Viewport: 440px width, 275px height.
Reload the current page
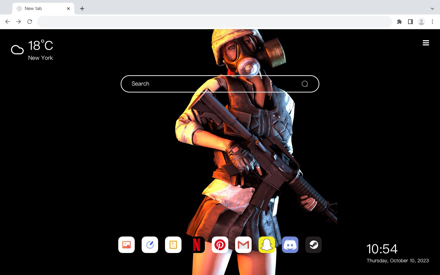point(30,22)
